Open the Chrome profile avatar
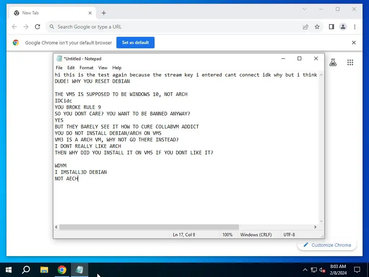This screenshot has height=277, width=369. pos(343,27)
